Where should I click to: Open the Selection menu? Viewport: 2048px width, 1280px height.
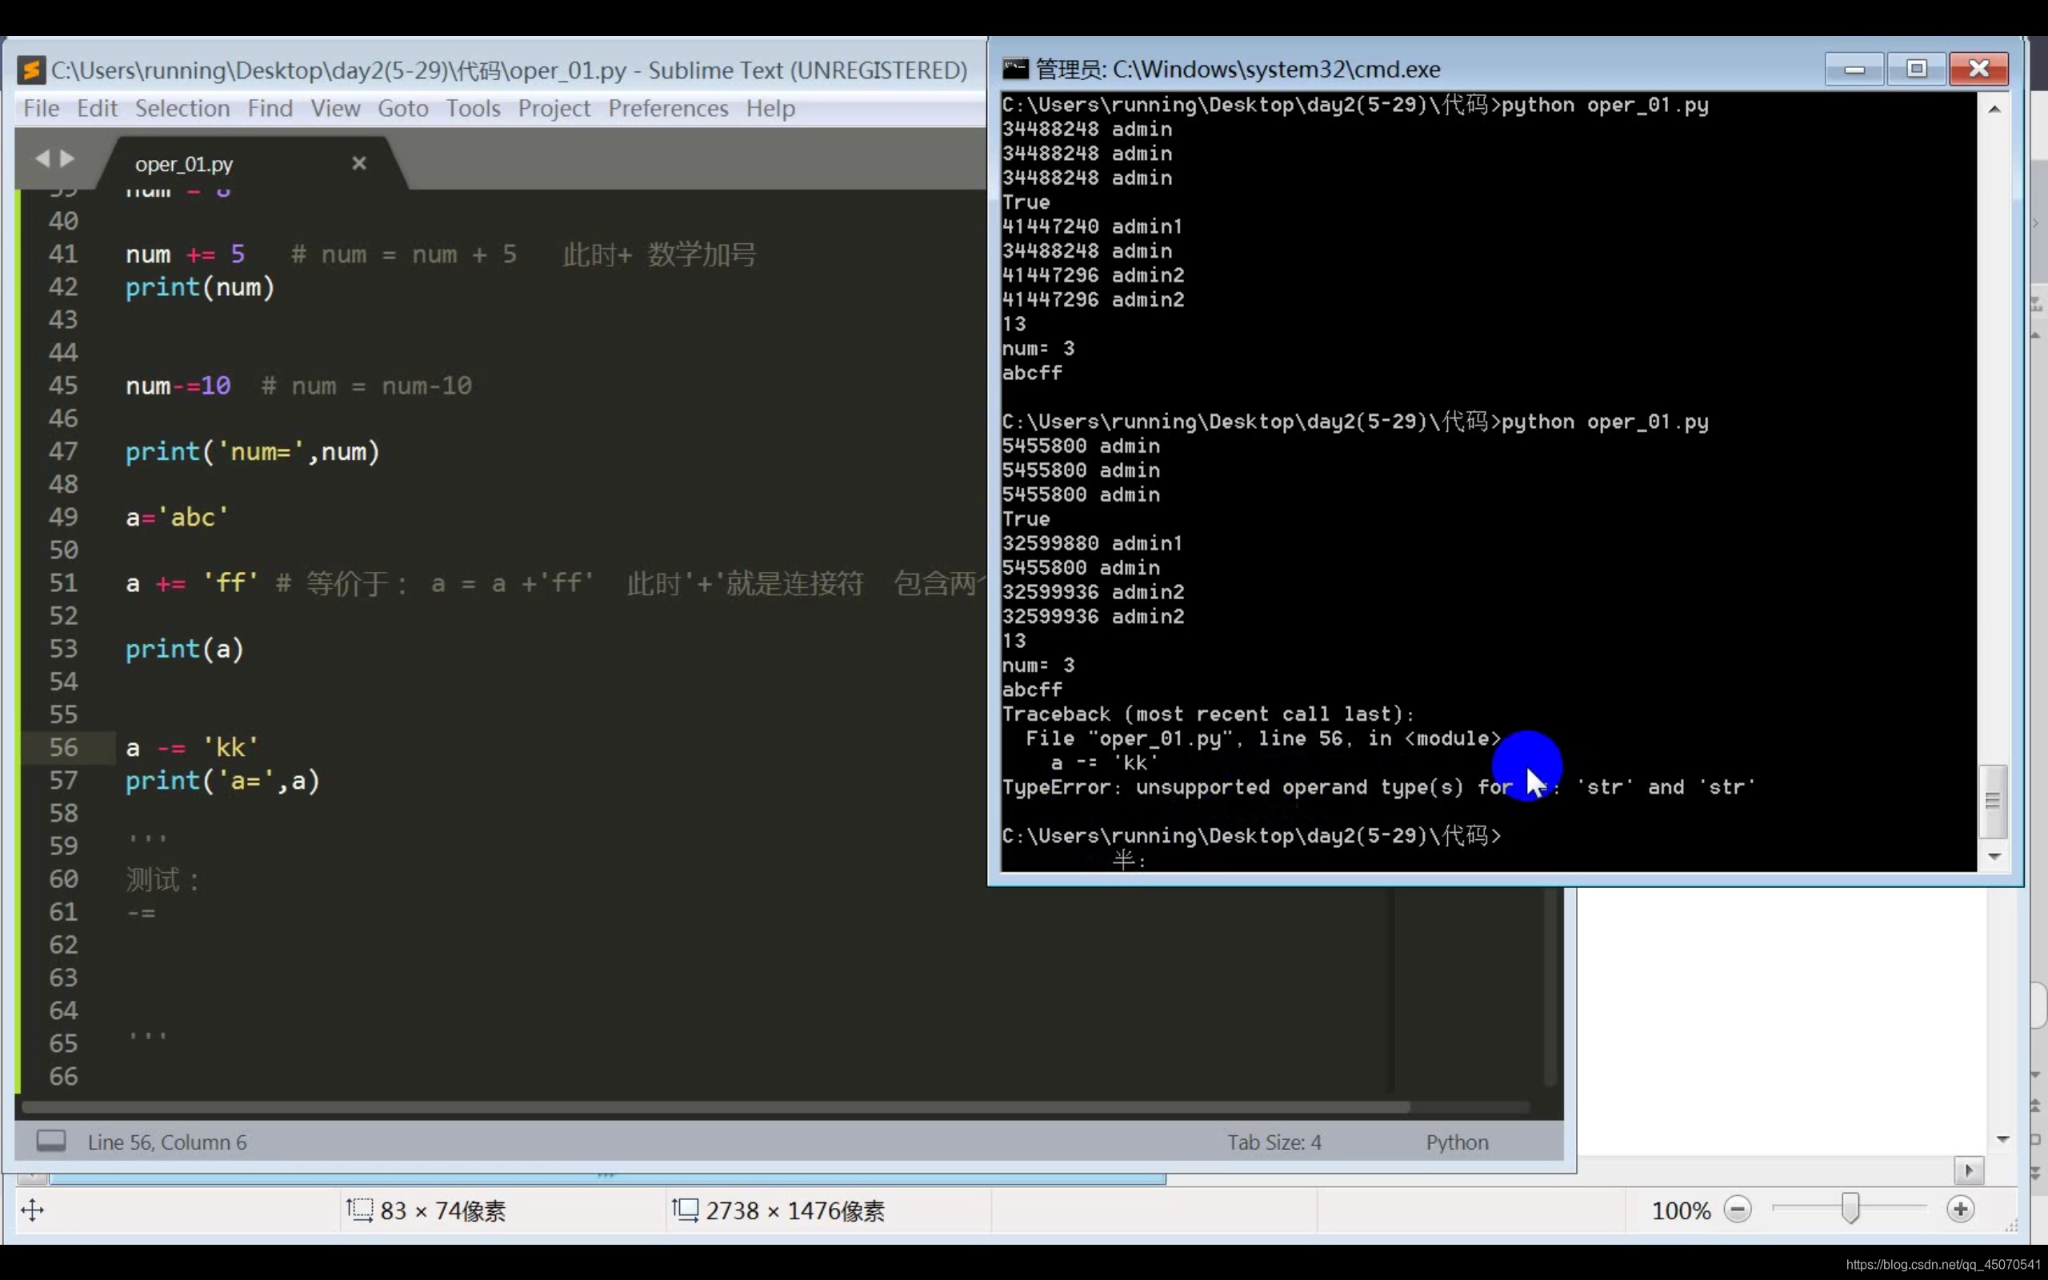click(x=182, y=108)
